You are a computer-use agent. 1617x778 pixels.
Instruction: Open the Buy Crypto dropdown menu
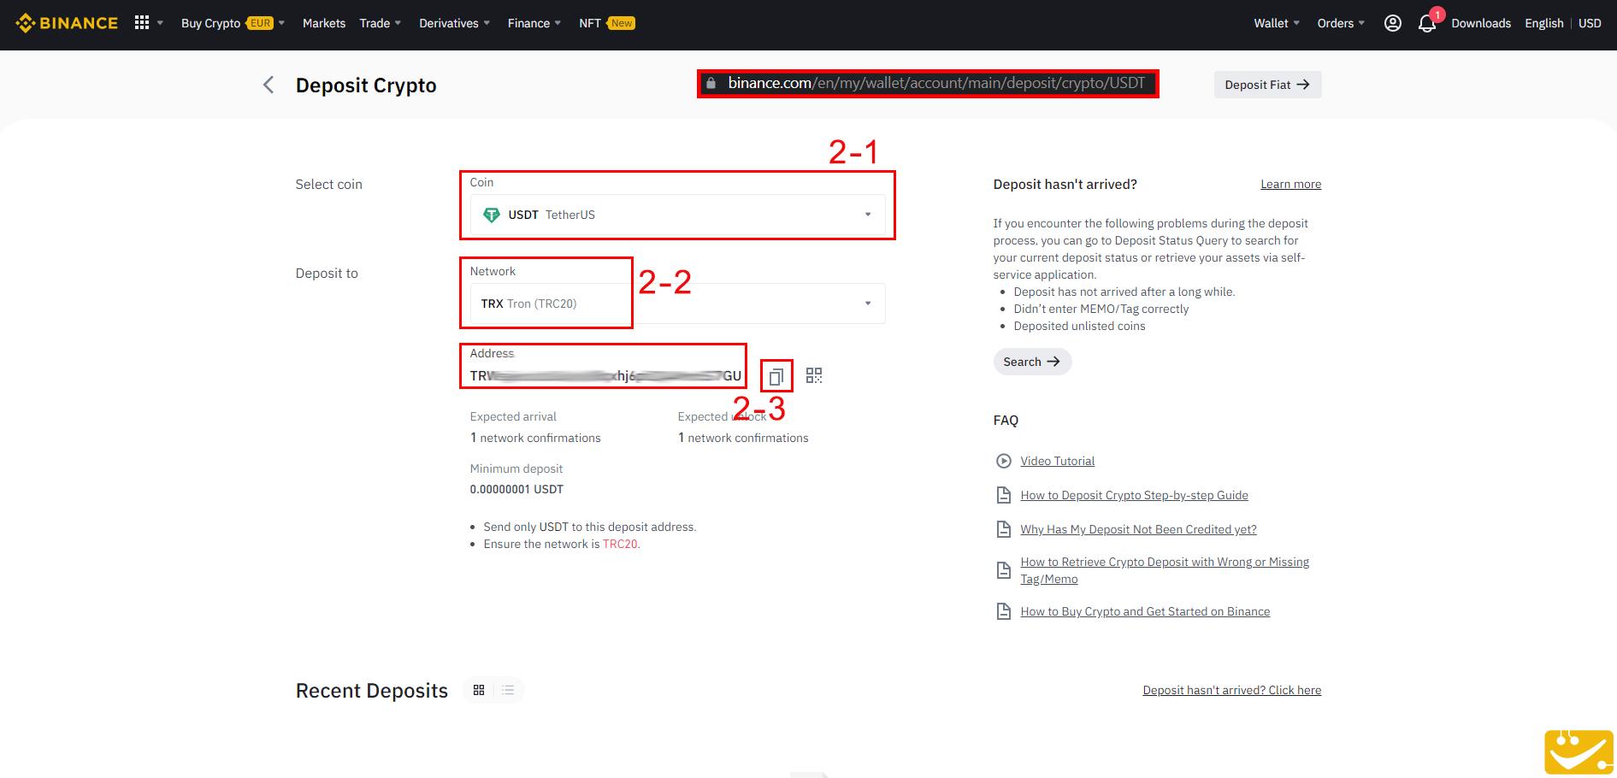tap(233, 23)
